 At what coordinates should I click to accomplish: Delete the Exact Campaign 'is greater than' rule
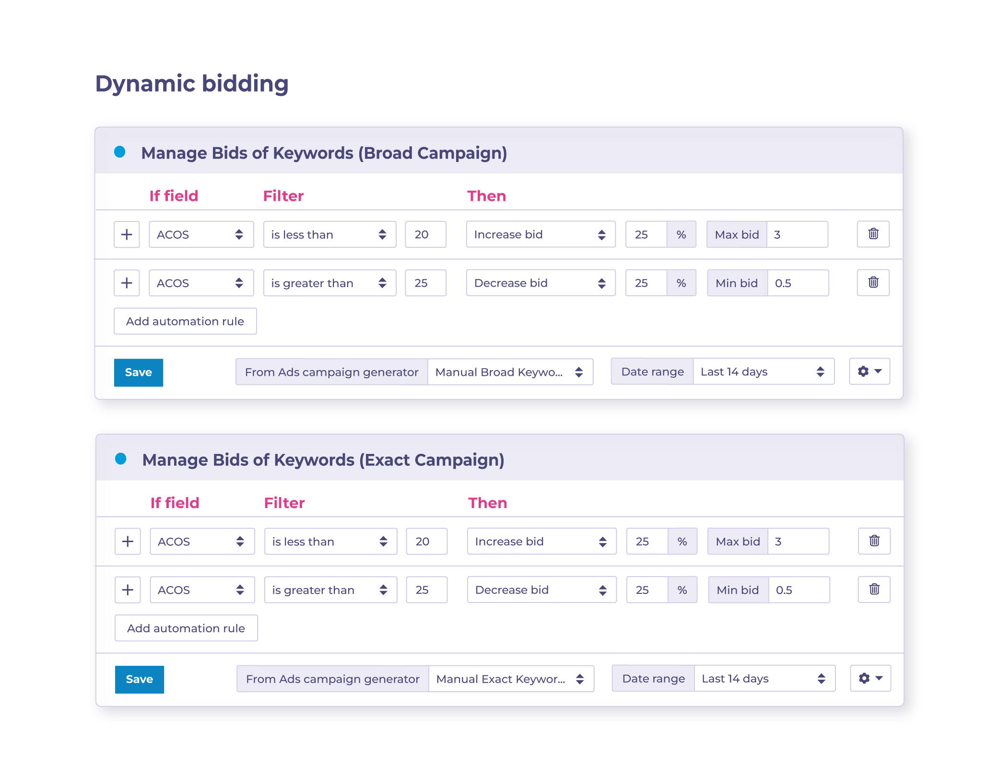pyautogui.click(x=874, y=589)
